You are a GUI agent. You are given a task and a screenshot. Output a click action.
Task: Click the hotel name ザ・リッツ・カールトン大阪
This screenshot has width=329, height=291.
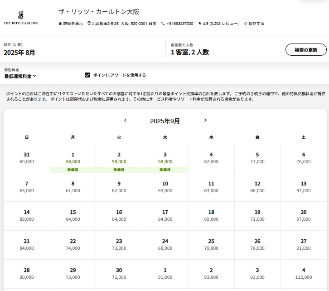point(99,12)
